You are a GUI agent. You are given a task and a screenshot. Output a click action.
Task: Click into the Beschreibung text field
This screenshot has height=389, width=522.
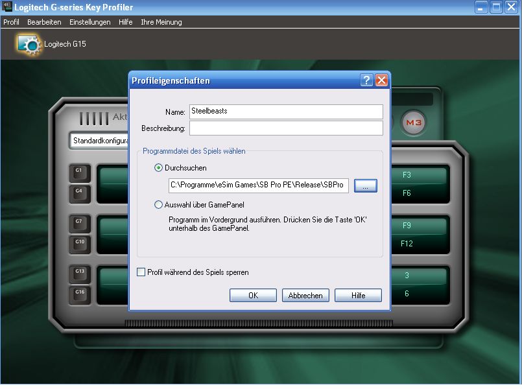(286, 128)
